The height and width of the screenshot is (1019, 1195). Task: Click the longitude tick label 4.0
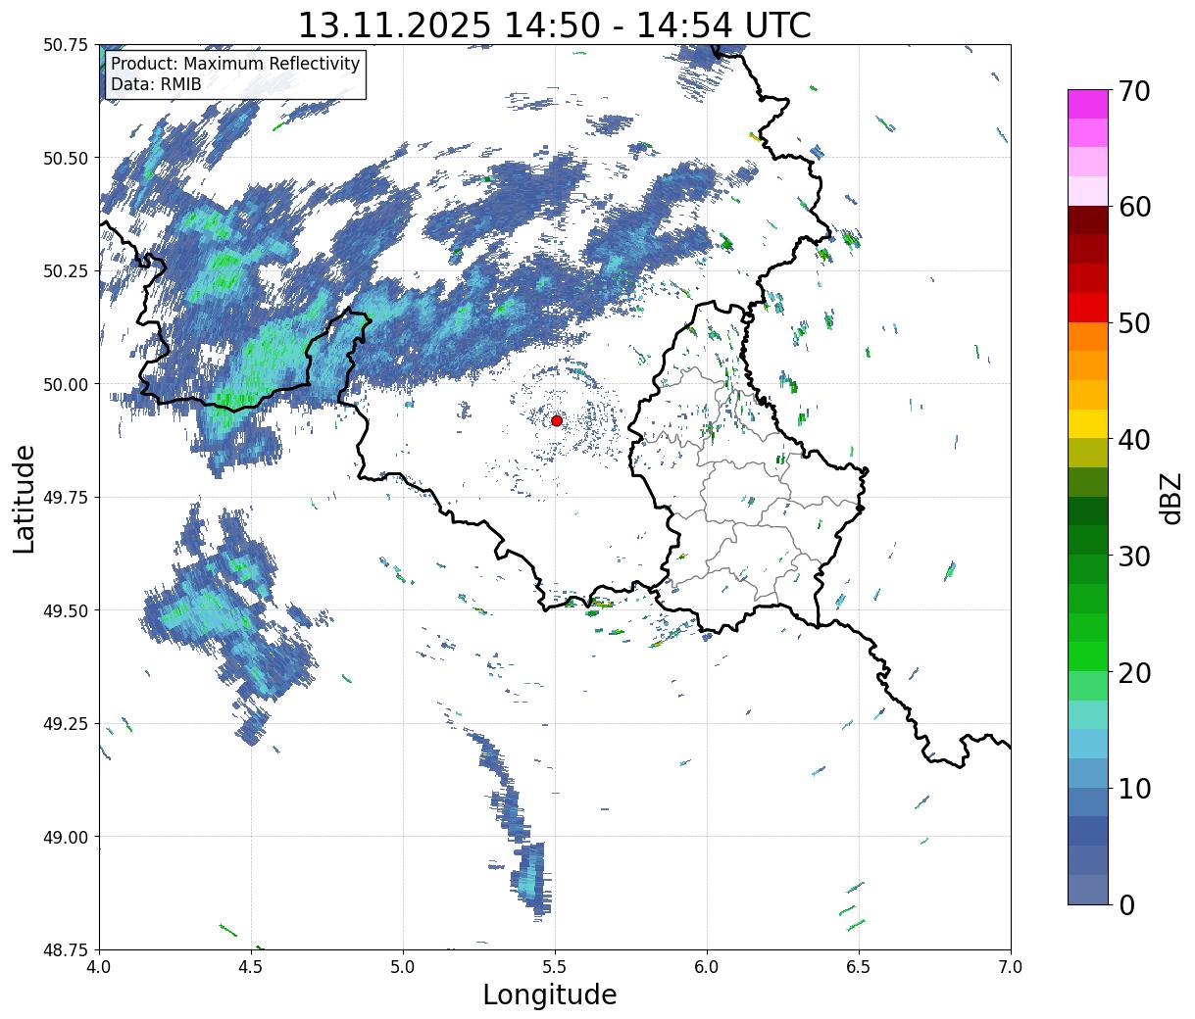(x=99, y=967)
